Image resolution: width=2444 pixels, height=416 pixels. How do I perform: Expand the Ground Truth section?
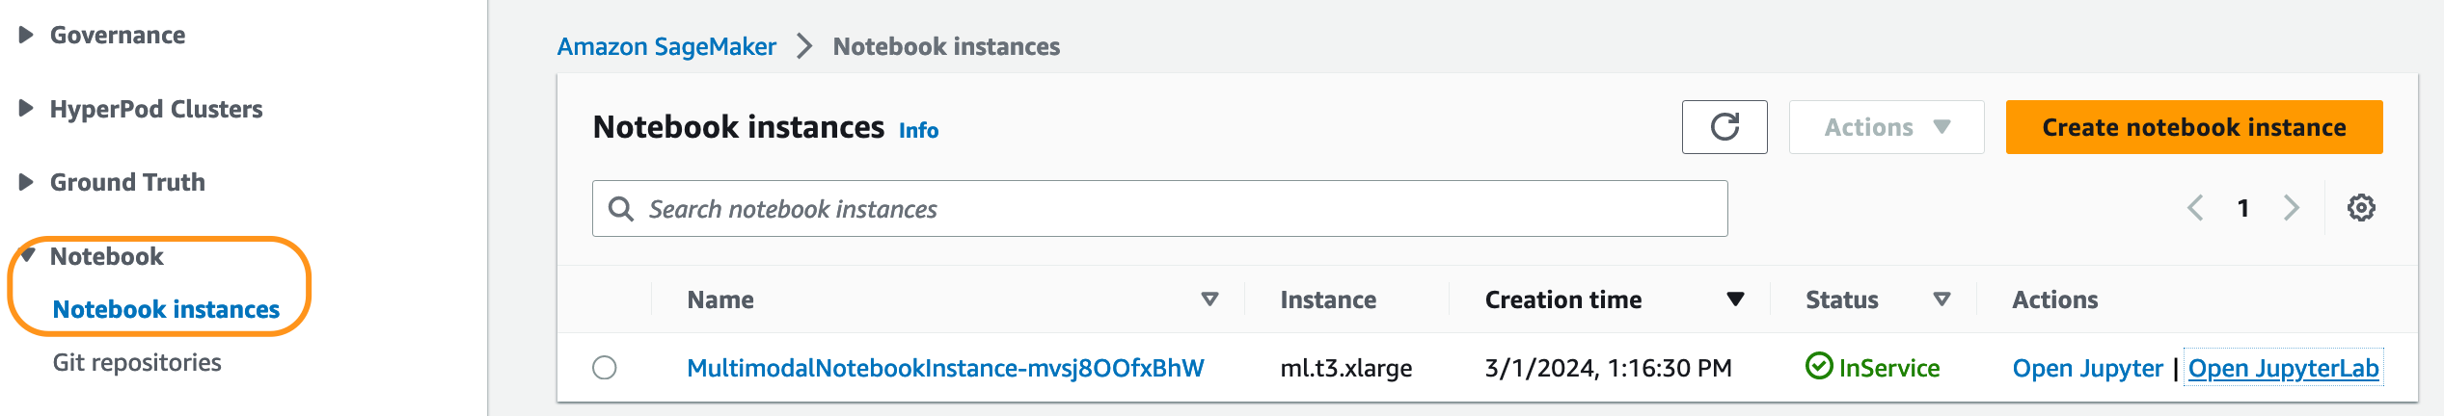[x=26, y=182]
